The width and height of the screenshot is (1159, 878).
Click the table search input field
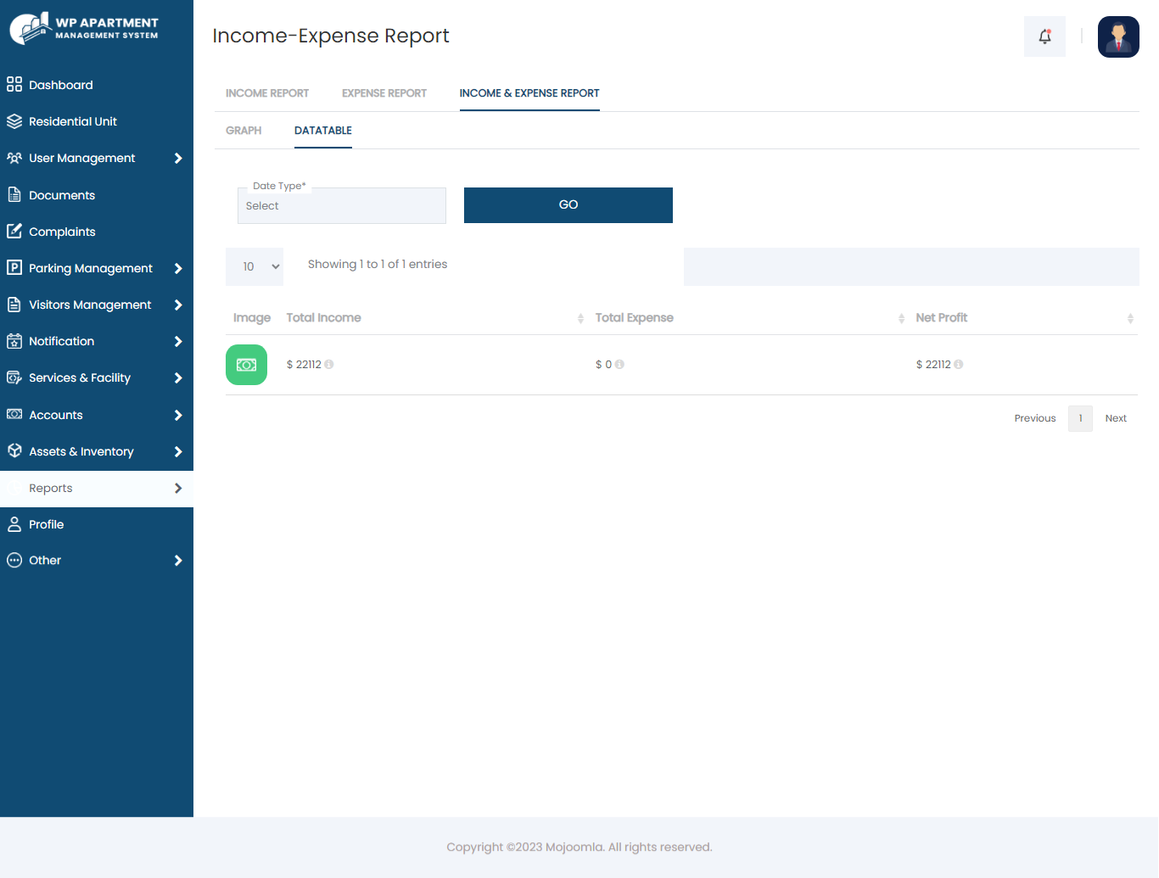[911, 266]
